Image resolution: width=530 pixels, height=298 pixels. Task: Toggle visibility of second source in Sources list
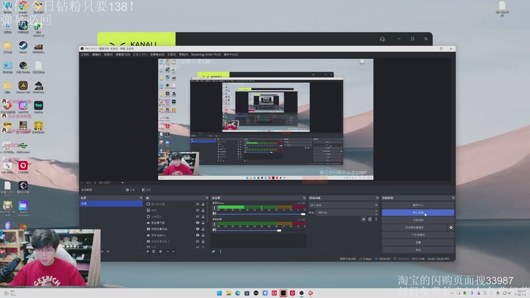tap(197, 210)
